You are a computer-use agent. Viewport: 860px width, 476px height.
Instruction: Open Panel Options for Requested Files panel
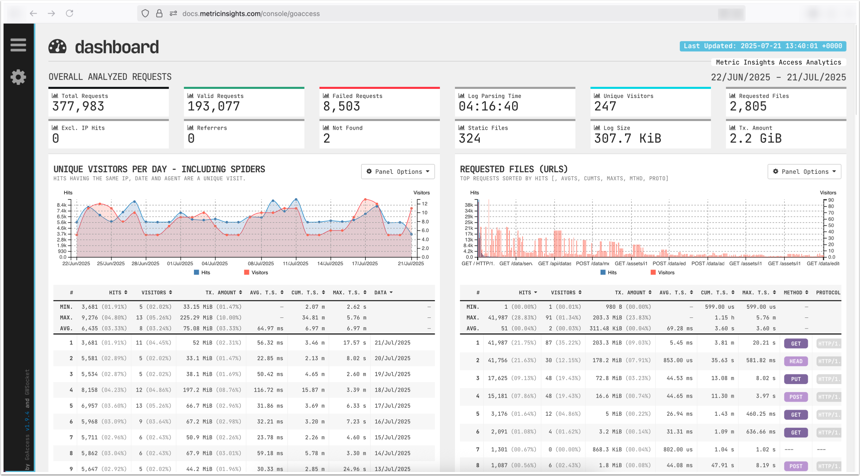804,172
